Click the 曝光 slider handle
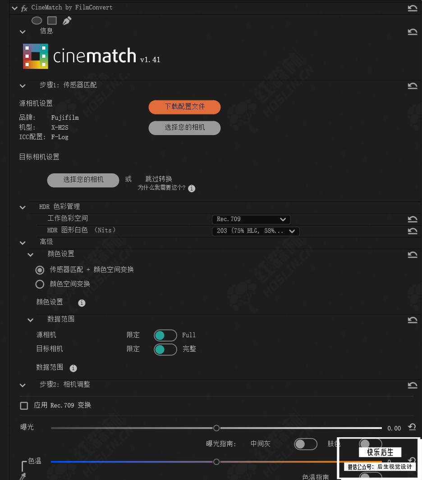The image size is (422, 480). [x=216, y=428]
